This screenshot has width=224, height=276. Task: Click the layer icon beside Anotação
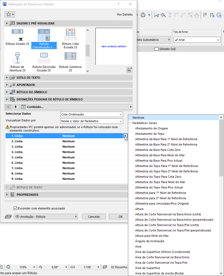[8, 216]
